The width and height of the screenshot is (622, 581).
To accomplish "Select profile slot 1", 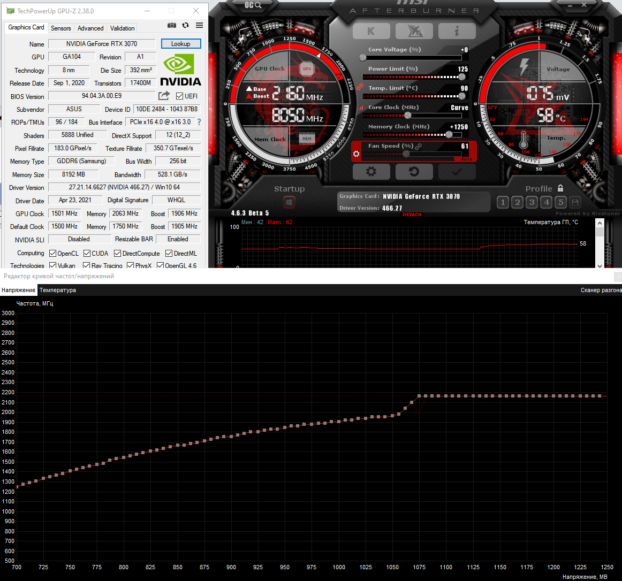I will pyautogui.click(x=503, y=203).
